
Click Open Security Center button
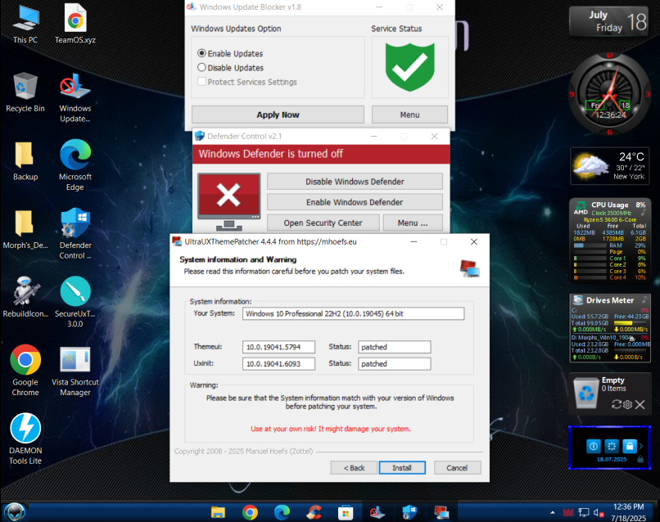[x=323, y=223]
